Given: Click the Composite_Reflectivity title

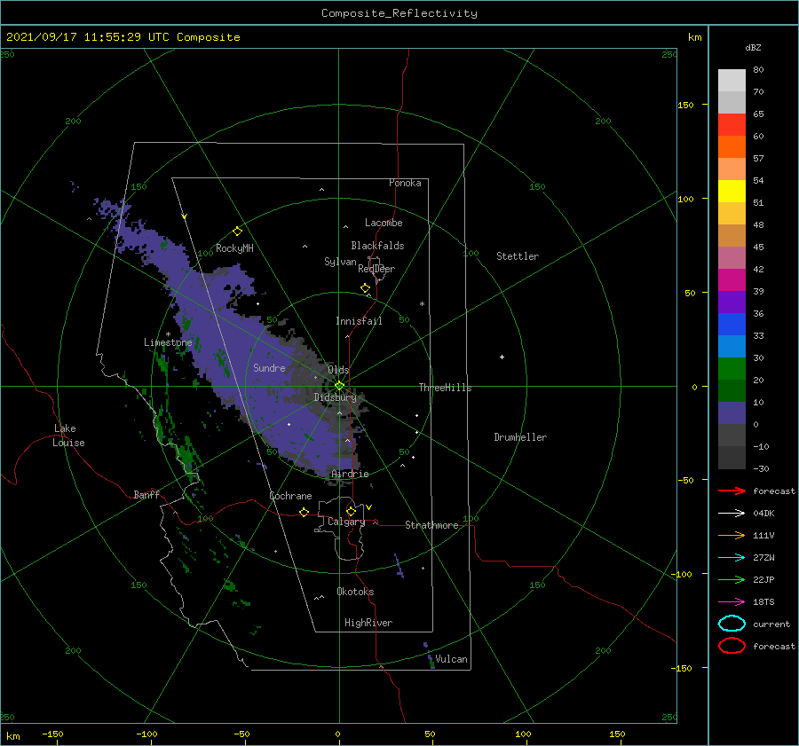Looking at the screenshot, I should pyautogui.click(x=399, y=13).
